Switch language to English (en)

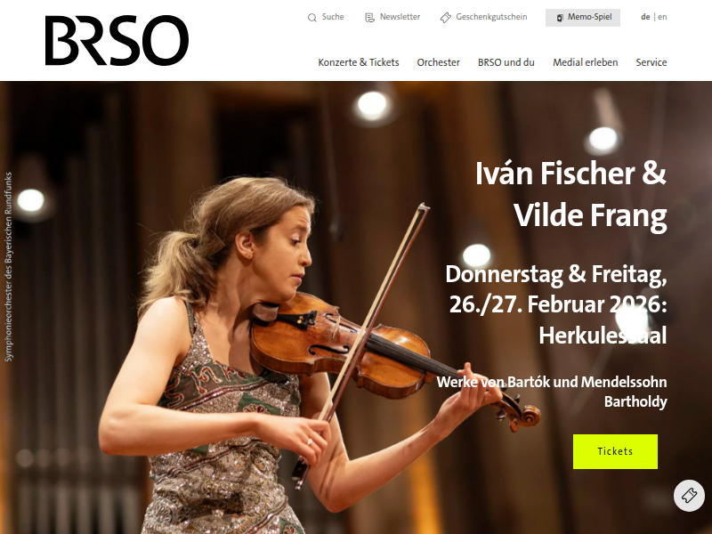click(662, 17)
